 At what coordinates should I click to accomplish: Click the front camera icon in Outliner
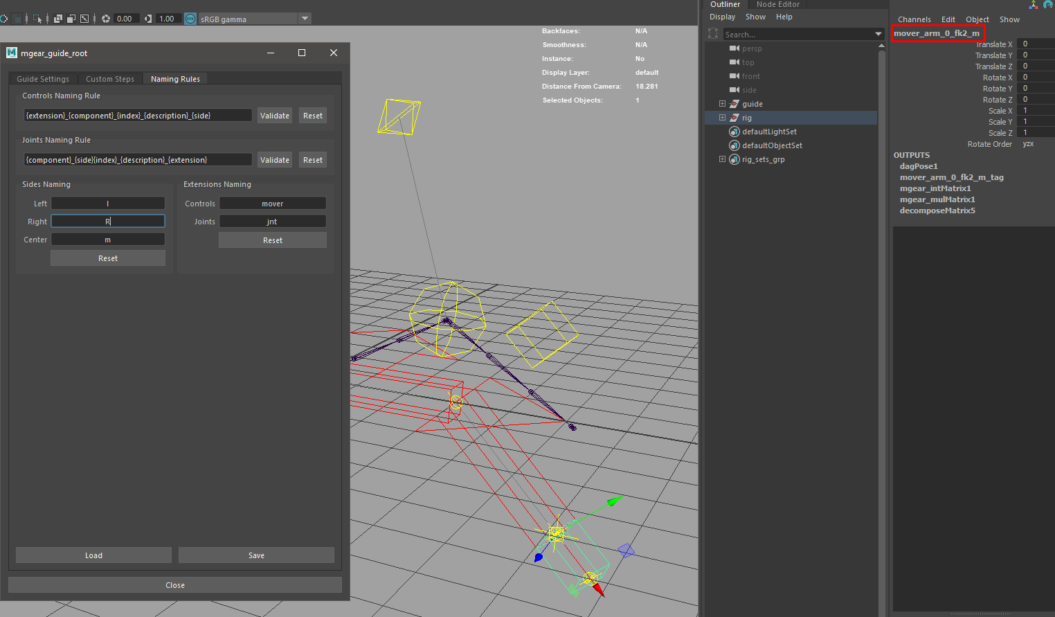click(734, 76)
